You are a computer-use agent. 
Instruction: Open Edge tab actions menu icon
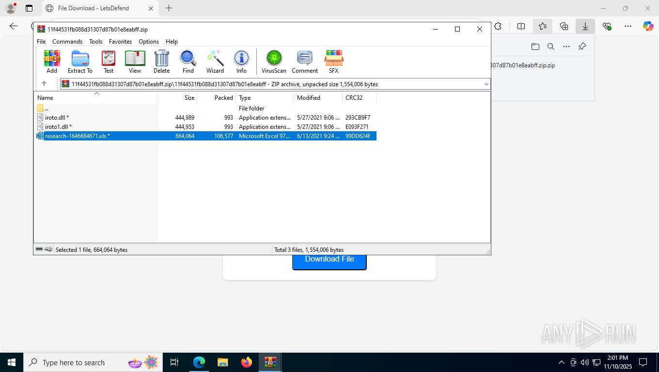(x=29, y=8)
